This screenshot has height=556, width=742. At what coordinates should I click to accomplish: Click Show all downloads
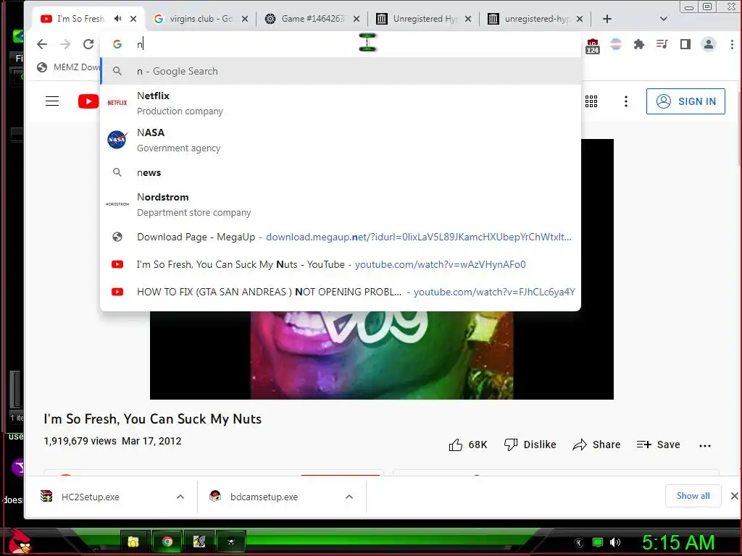(693, 496)
